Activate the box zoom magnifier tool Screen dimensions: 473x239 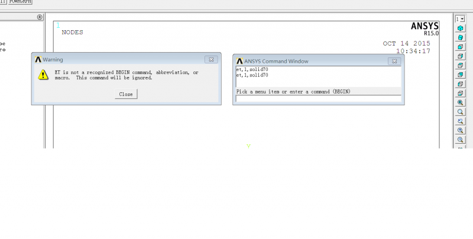pos(461,112)
